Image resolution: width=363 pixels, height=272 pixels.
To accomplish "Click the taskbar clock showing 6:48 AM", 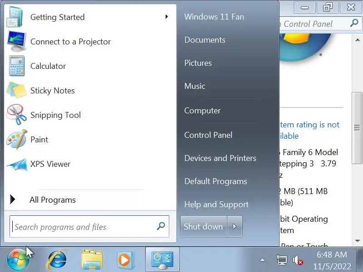I will pos(332,254).
